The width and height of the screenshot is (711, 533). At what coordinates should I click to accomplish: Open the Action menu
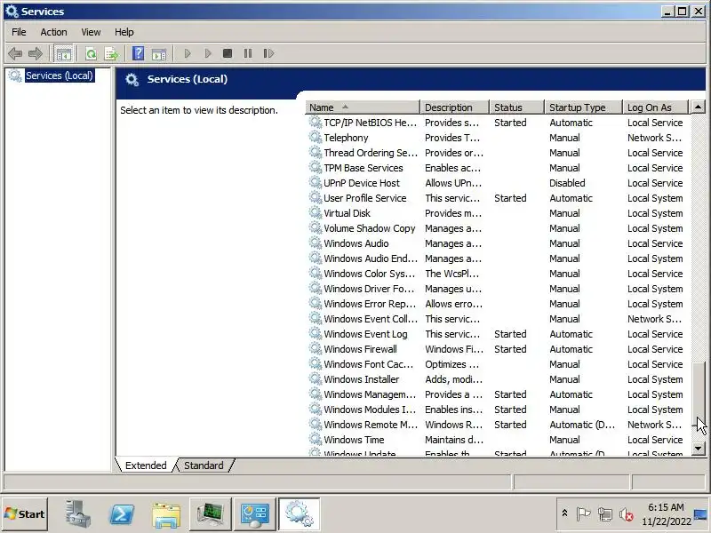coord(53,32)
